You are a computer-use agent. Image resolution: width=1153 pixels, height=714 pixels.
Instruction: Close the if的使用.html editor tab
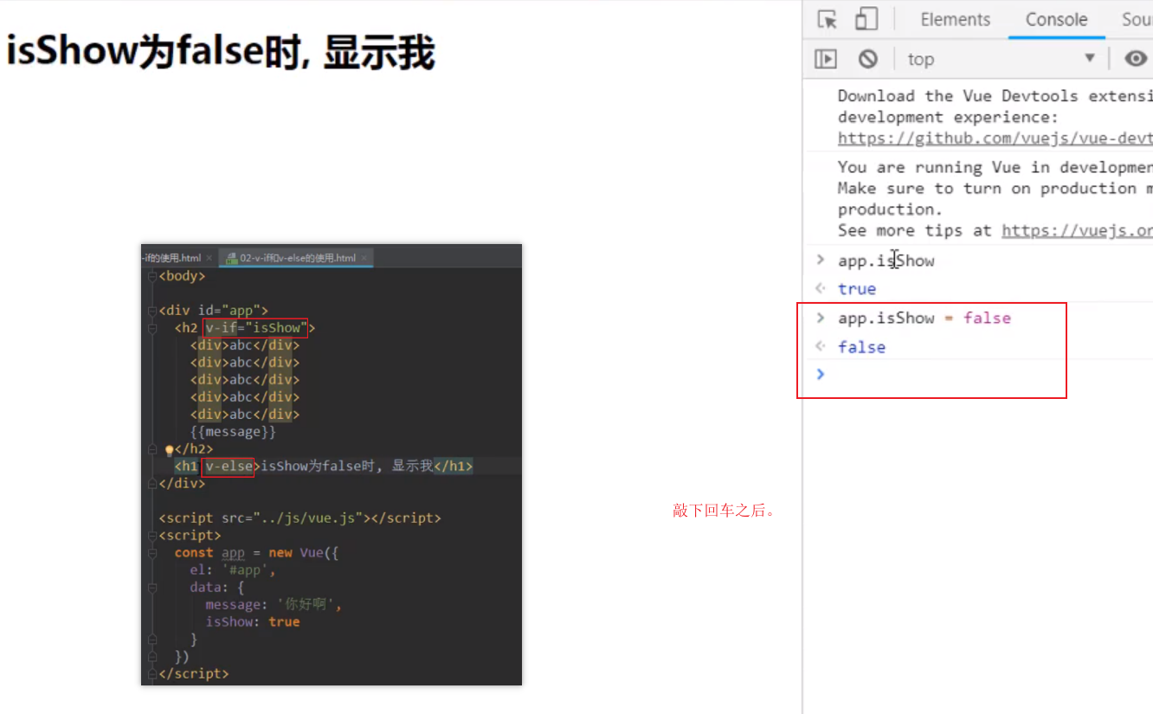(209, 258)
